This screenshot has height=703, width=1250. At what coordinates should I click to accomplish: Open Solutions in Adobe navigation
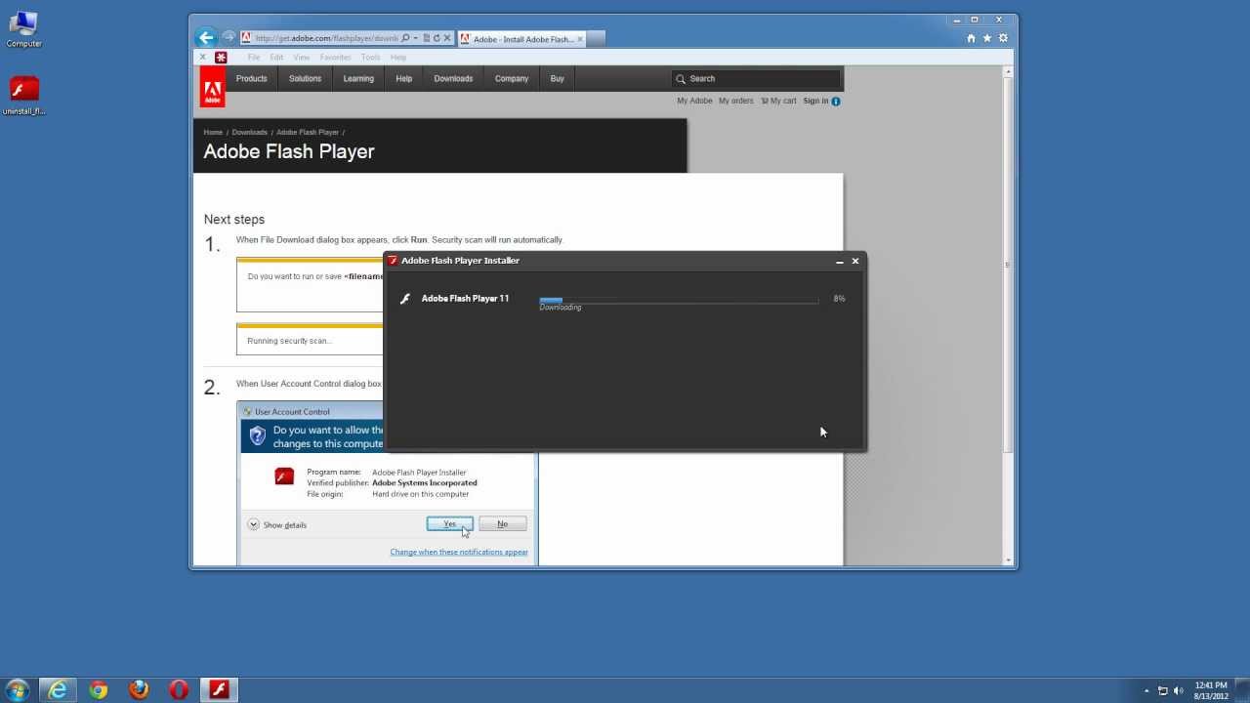tap(305, 79)
